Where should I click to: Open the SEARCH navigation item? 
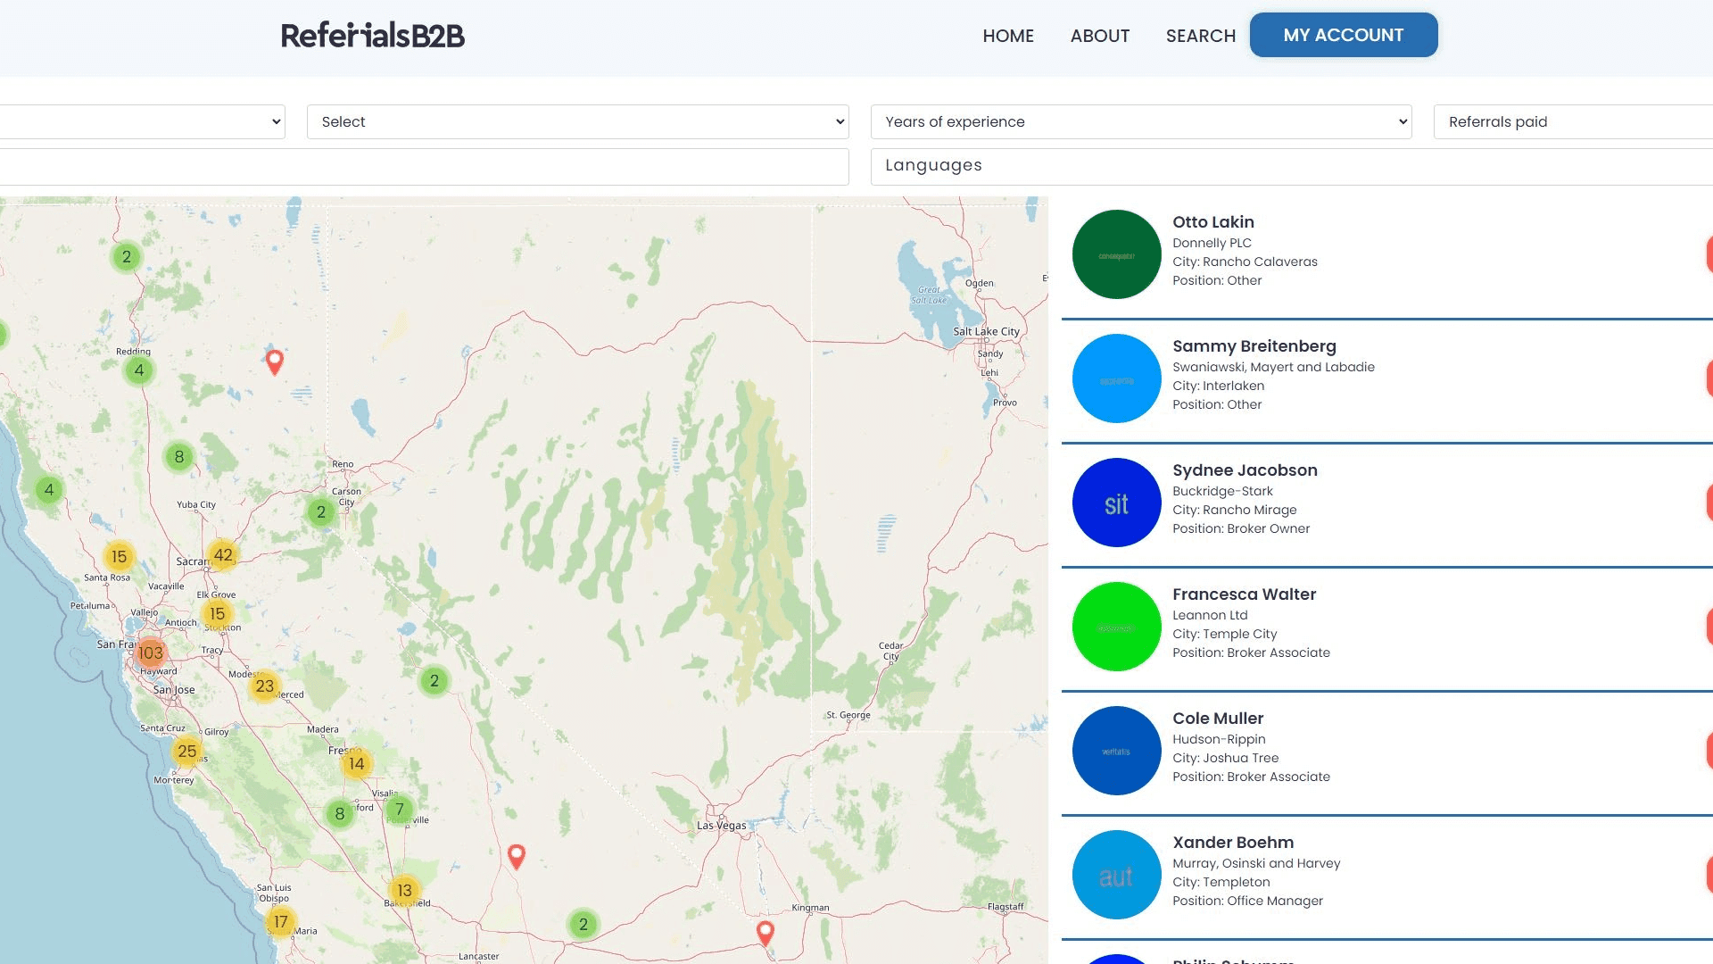click(1200, 36)
